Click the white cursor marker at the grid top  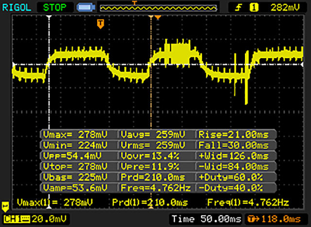[x=49, y=17]
